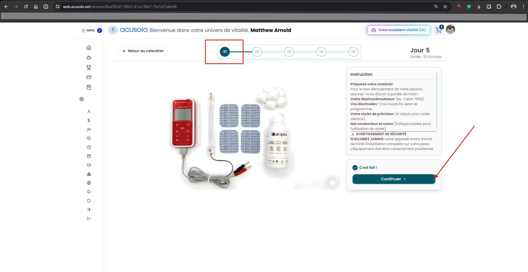Open the user profile sidebar icon

click(x=89, y=111)
